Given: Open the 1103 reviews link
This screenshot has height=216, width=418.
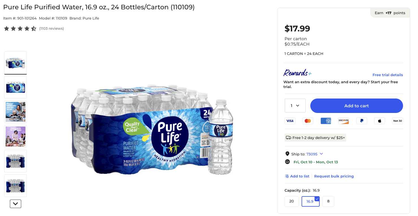Looking at the screenshot, I should coord(51,28).
